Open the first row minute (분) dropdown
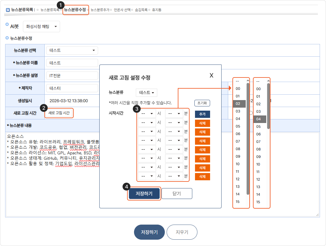The width and height of the screenshot is (326, 246). coord(174,114)
